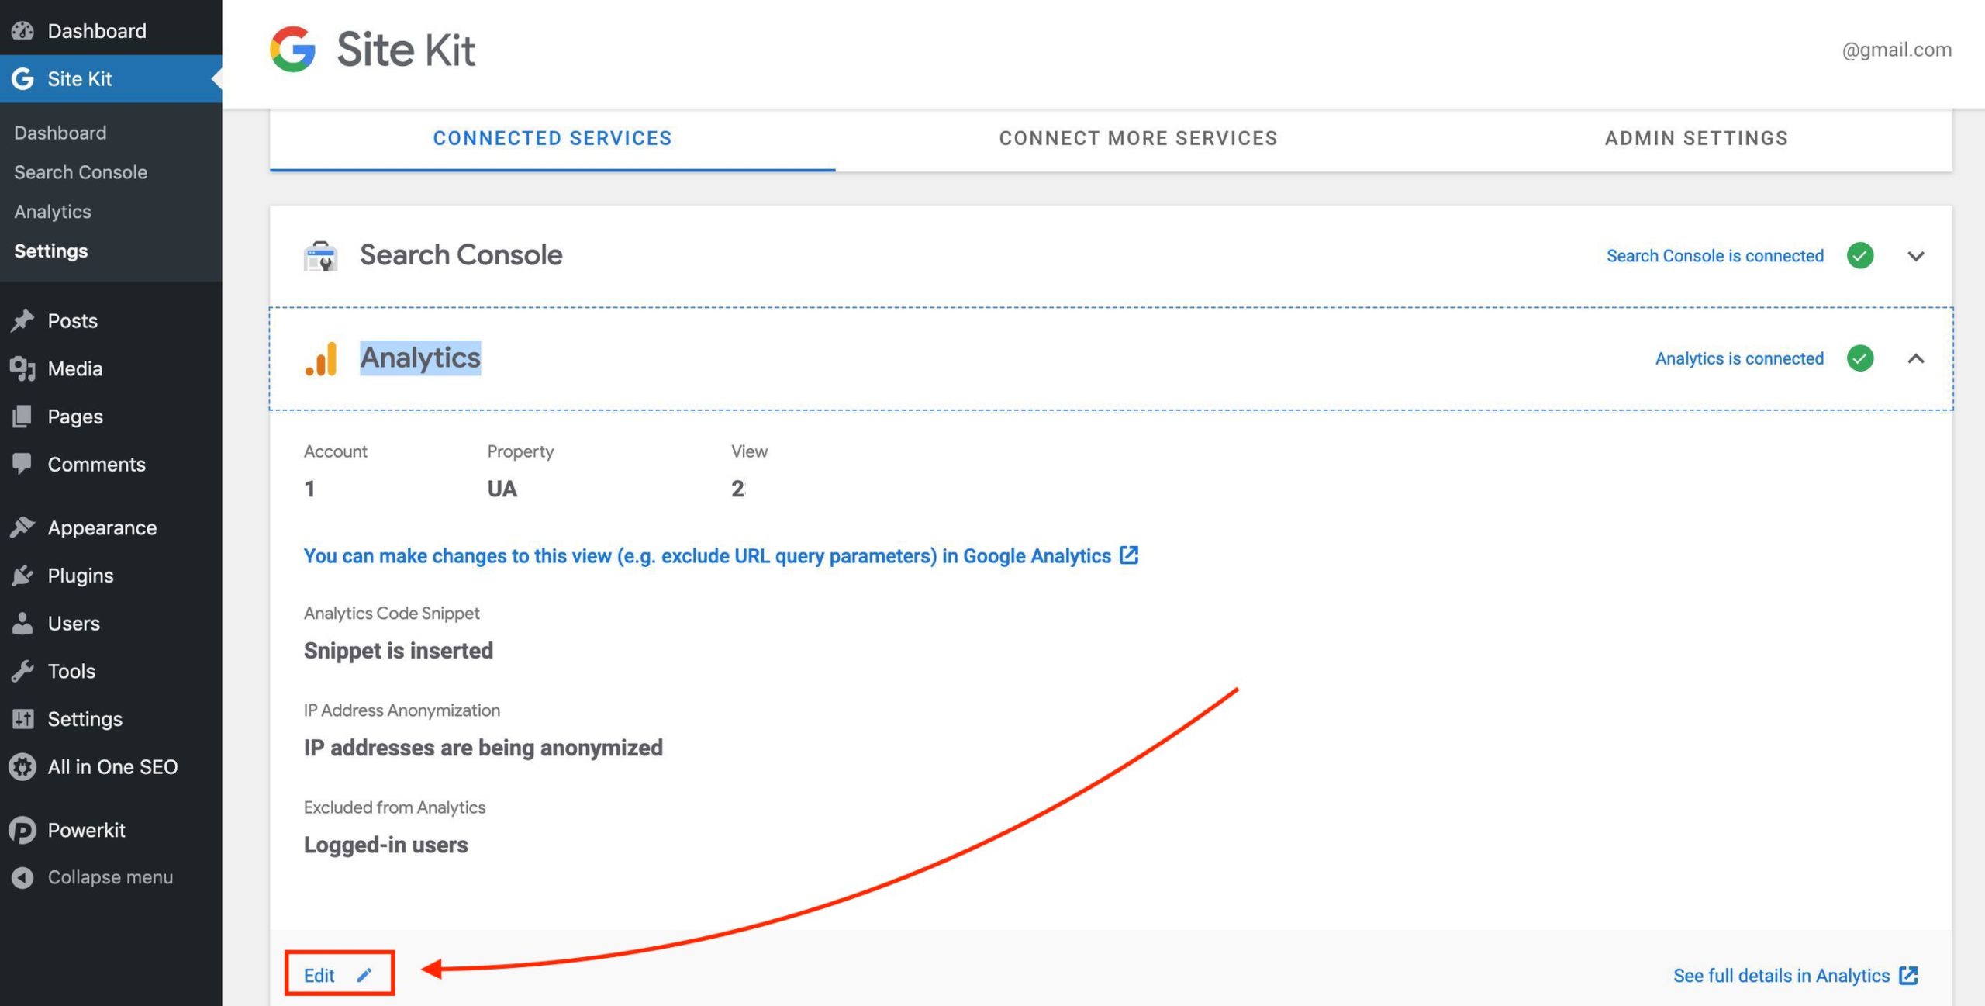1985x1006 pixels.
Task: Click the Posts pin icon
Action: [22, 320]
